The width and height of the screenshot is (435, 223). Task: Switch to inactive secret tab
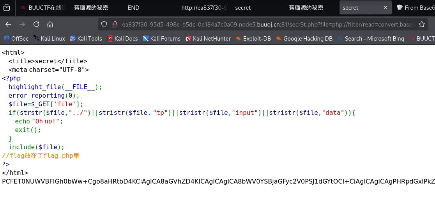pyautogui.click(x=243, y=8)
